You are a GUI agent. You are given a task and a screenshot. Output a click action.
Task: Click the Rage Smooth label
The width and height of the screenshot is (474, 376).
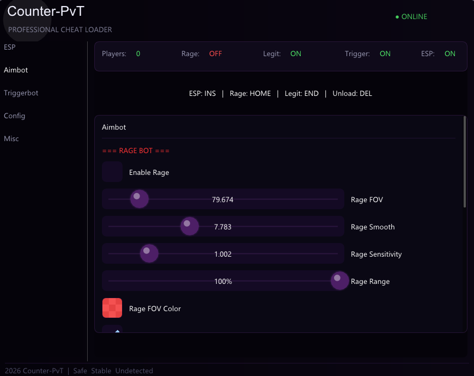coord(373,227)
